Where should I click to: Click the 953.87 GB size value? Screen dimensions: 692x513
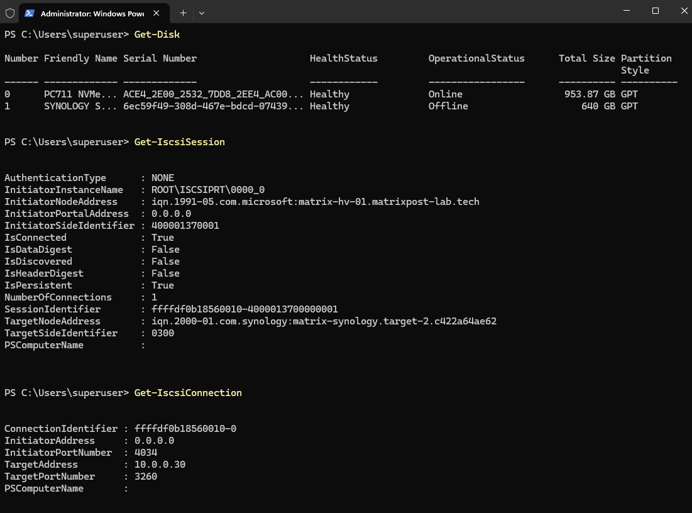[590, 94]
